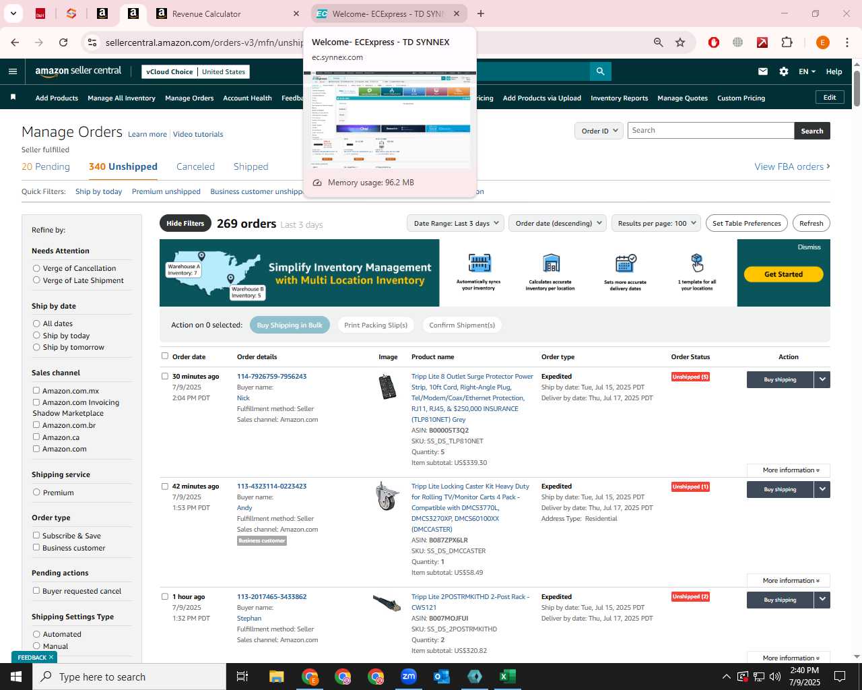The image size is (862, 690).
Task: Select the Ship by tomorrow radio button
Action: pos(36,347)
